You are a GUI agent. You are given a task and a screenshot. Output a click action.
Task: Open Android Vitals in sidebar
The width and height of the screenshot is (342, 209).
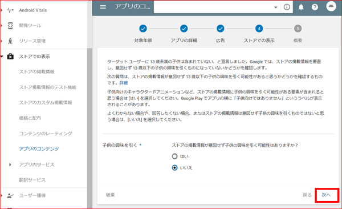tap(32, 10)
